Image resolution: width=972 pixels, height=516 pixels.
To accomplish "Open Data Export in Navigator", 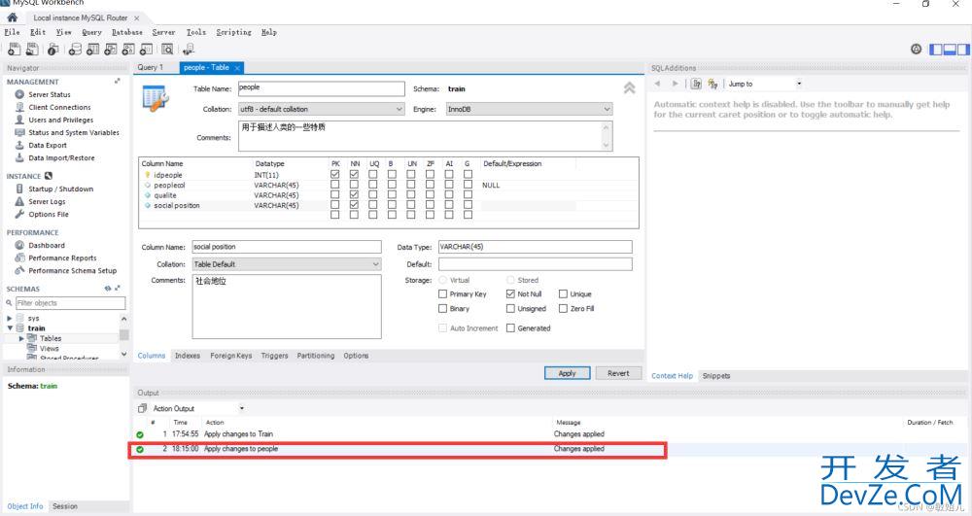I will pos(47,145).
